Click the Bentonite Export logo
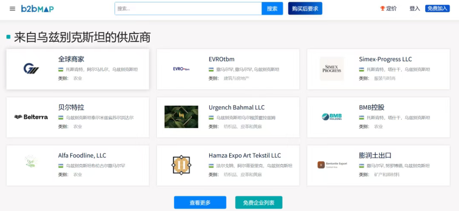The height and width of the screenshot is (211, 459). (x=332, y=165)
